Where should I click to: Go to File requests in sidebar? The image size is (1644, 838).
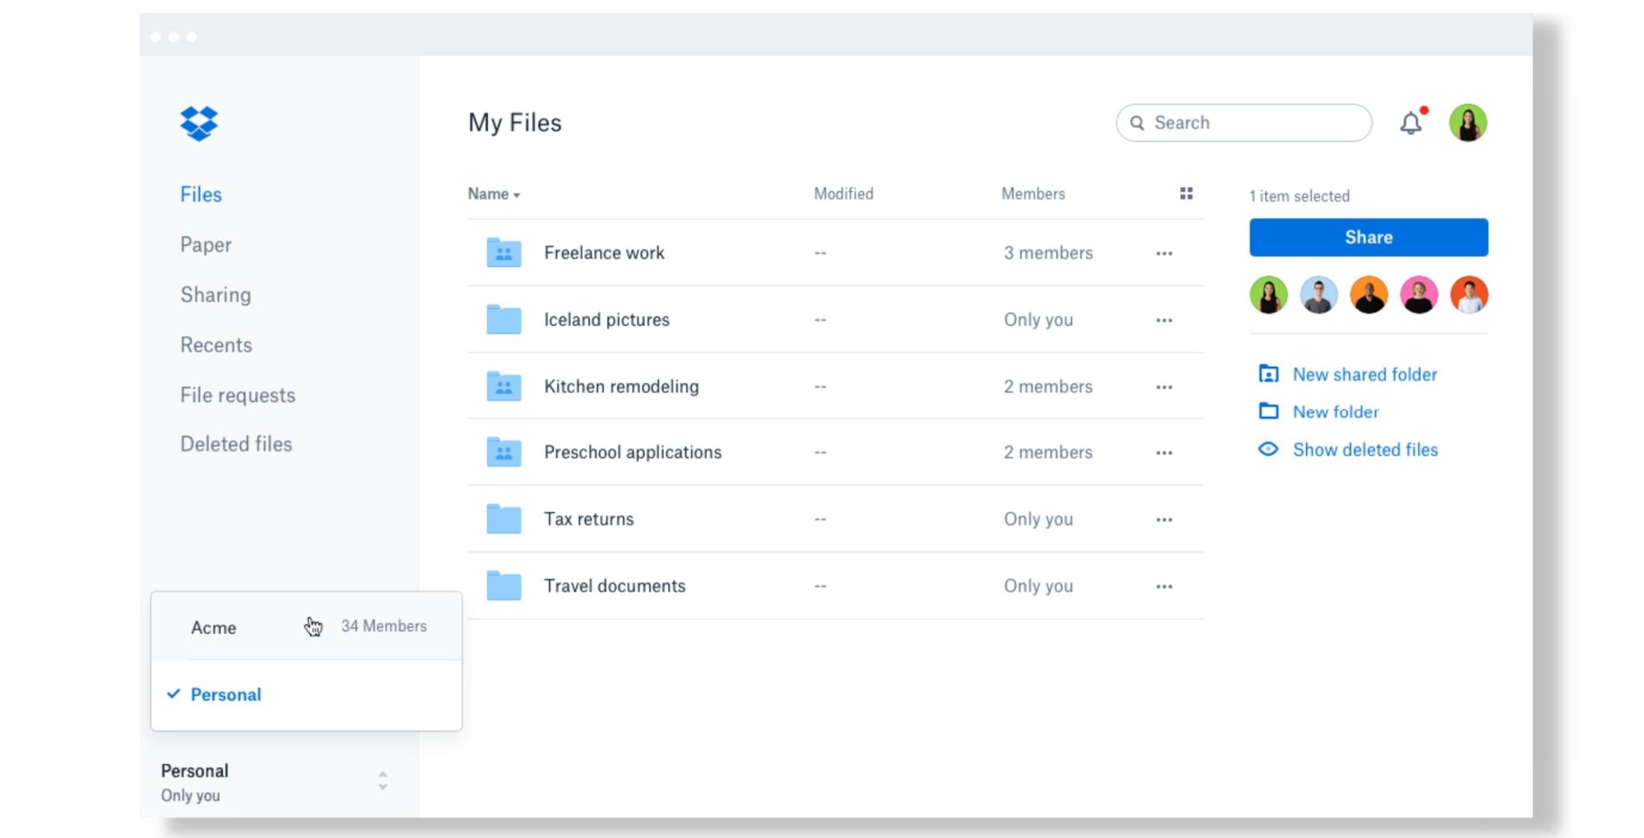pos(238,395)
